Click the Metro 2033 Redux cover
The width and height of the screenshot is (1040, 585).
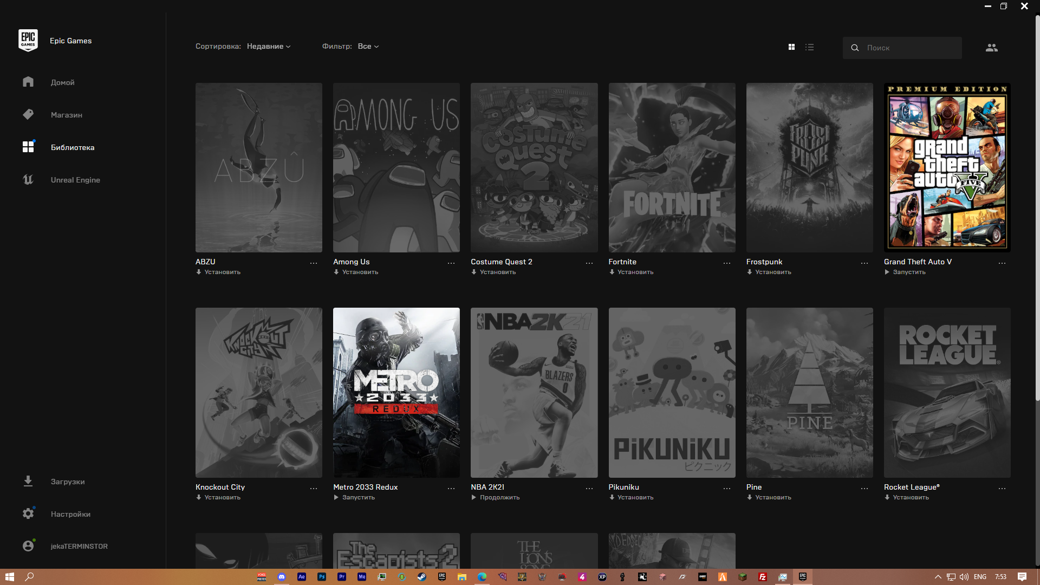(396, 393)
